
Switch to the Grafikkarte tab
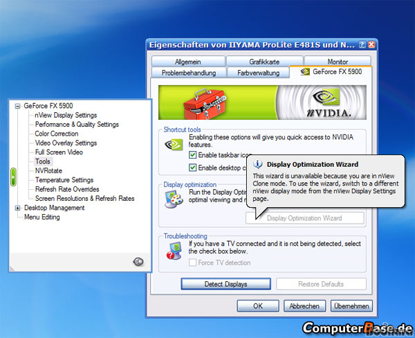[x=264, y=62]
